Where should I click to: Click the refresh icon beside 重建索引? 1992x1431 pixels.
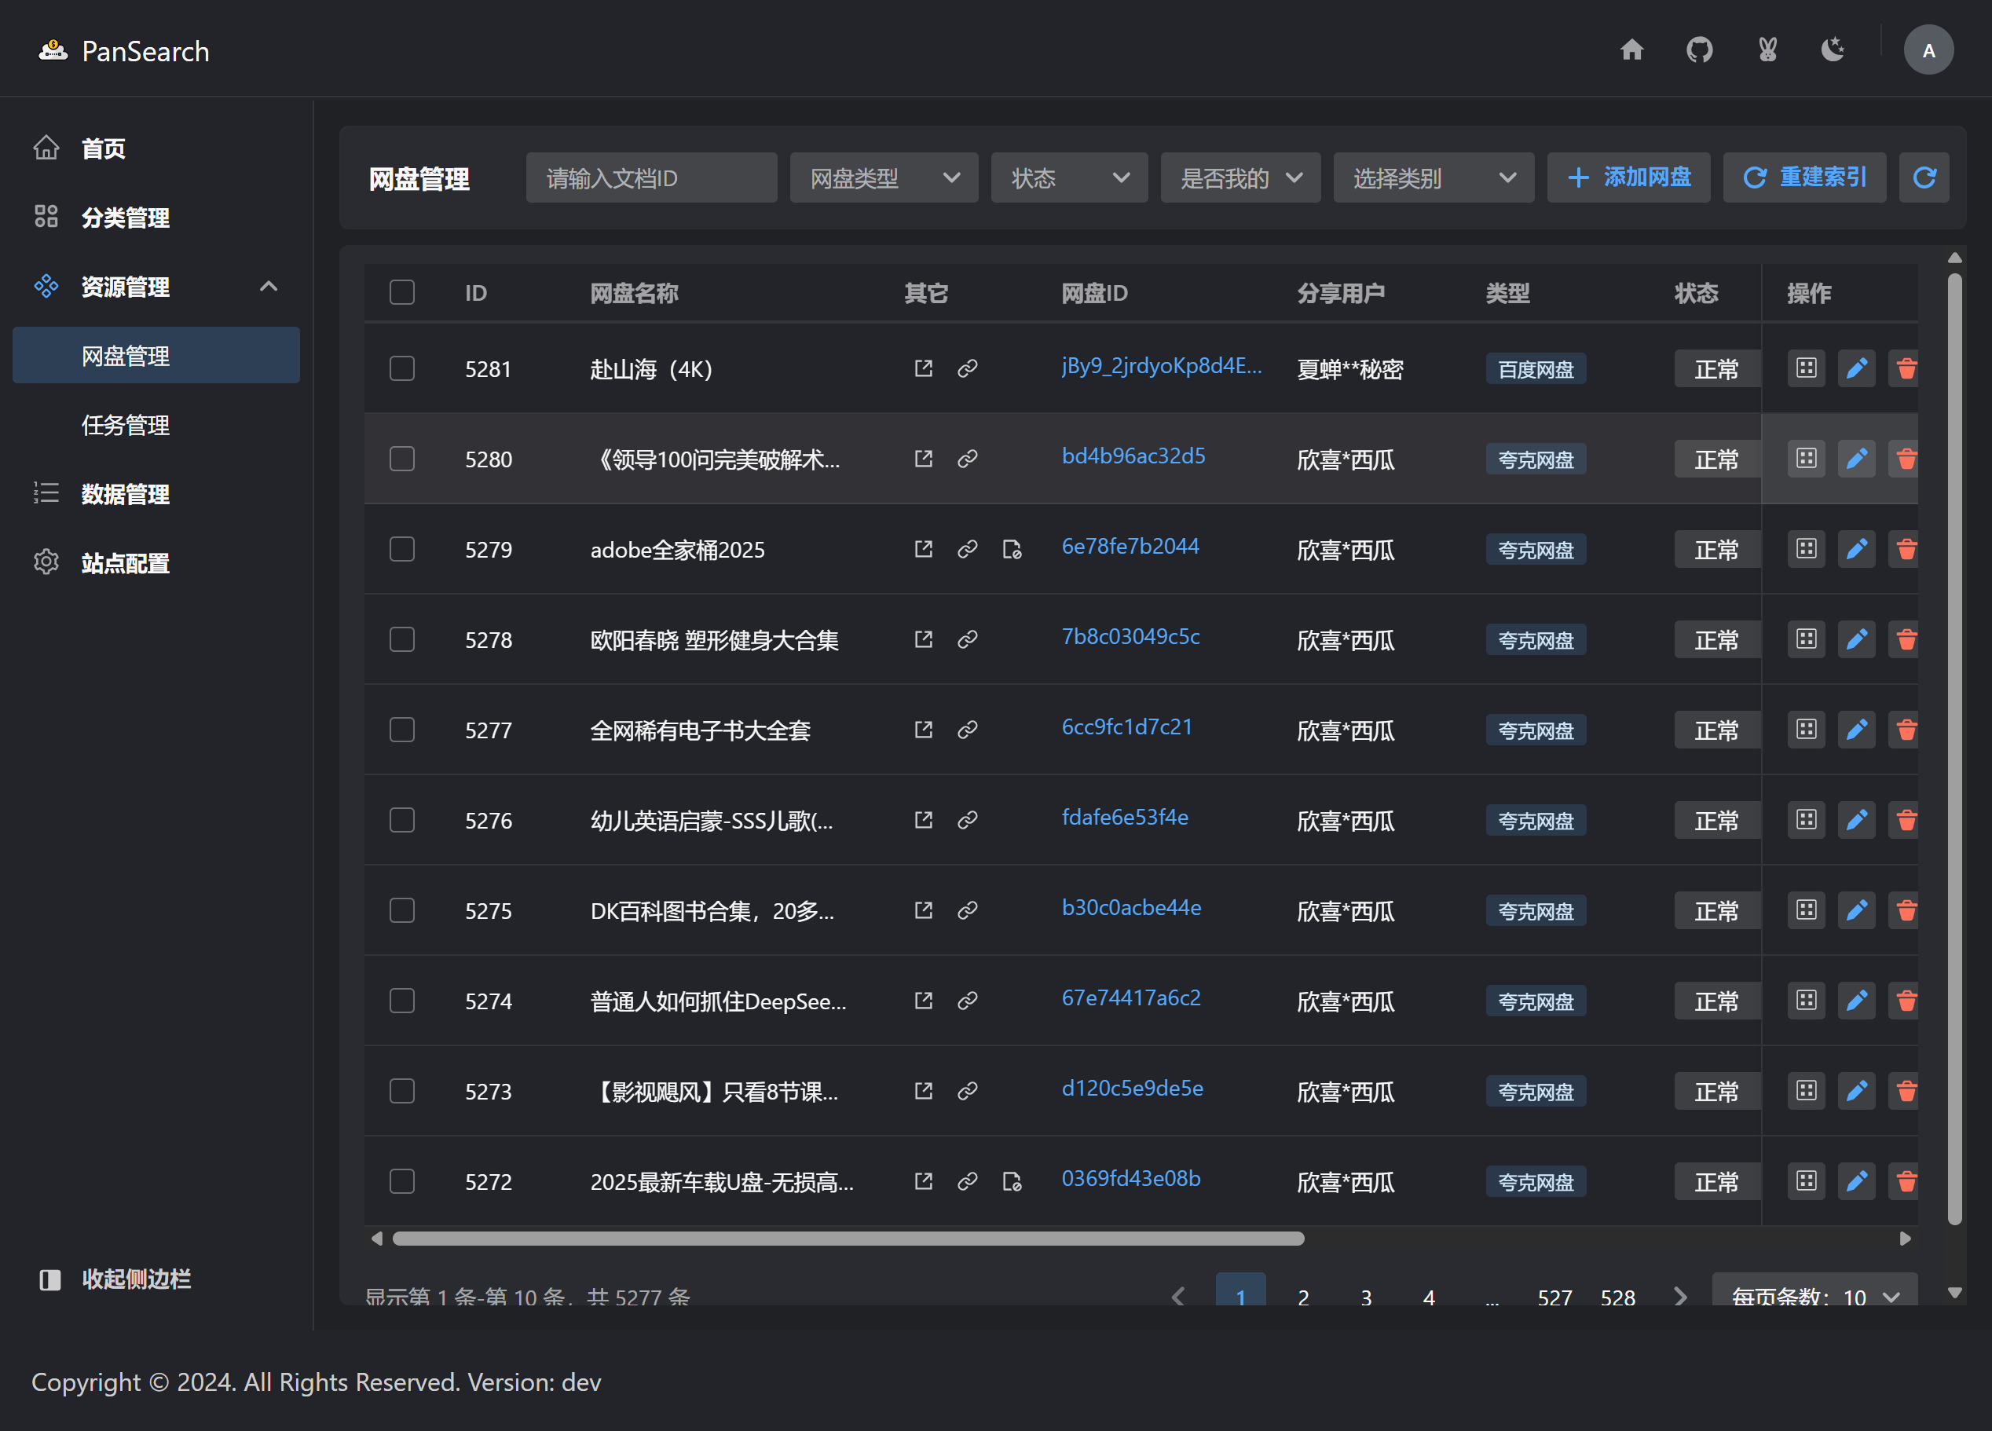tap(1924, 178)
